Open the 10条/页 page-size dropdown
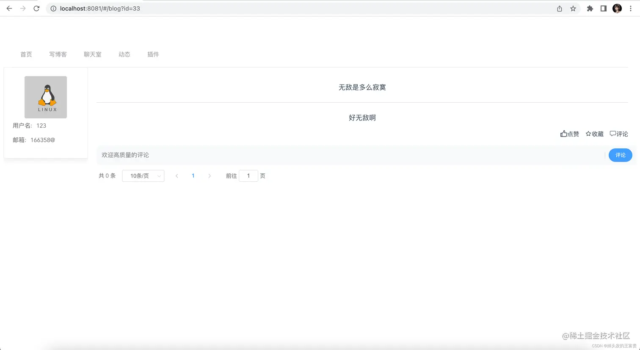This screenshot has height=350, width=640. click(x=143, y=176)
